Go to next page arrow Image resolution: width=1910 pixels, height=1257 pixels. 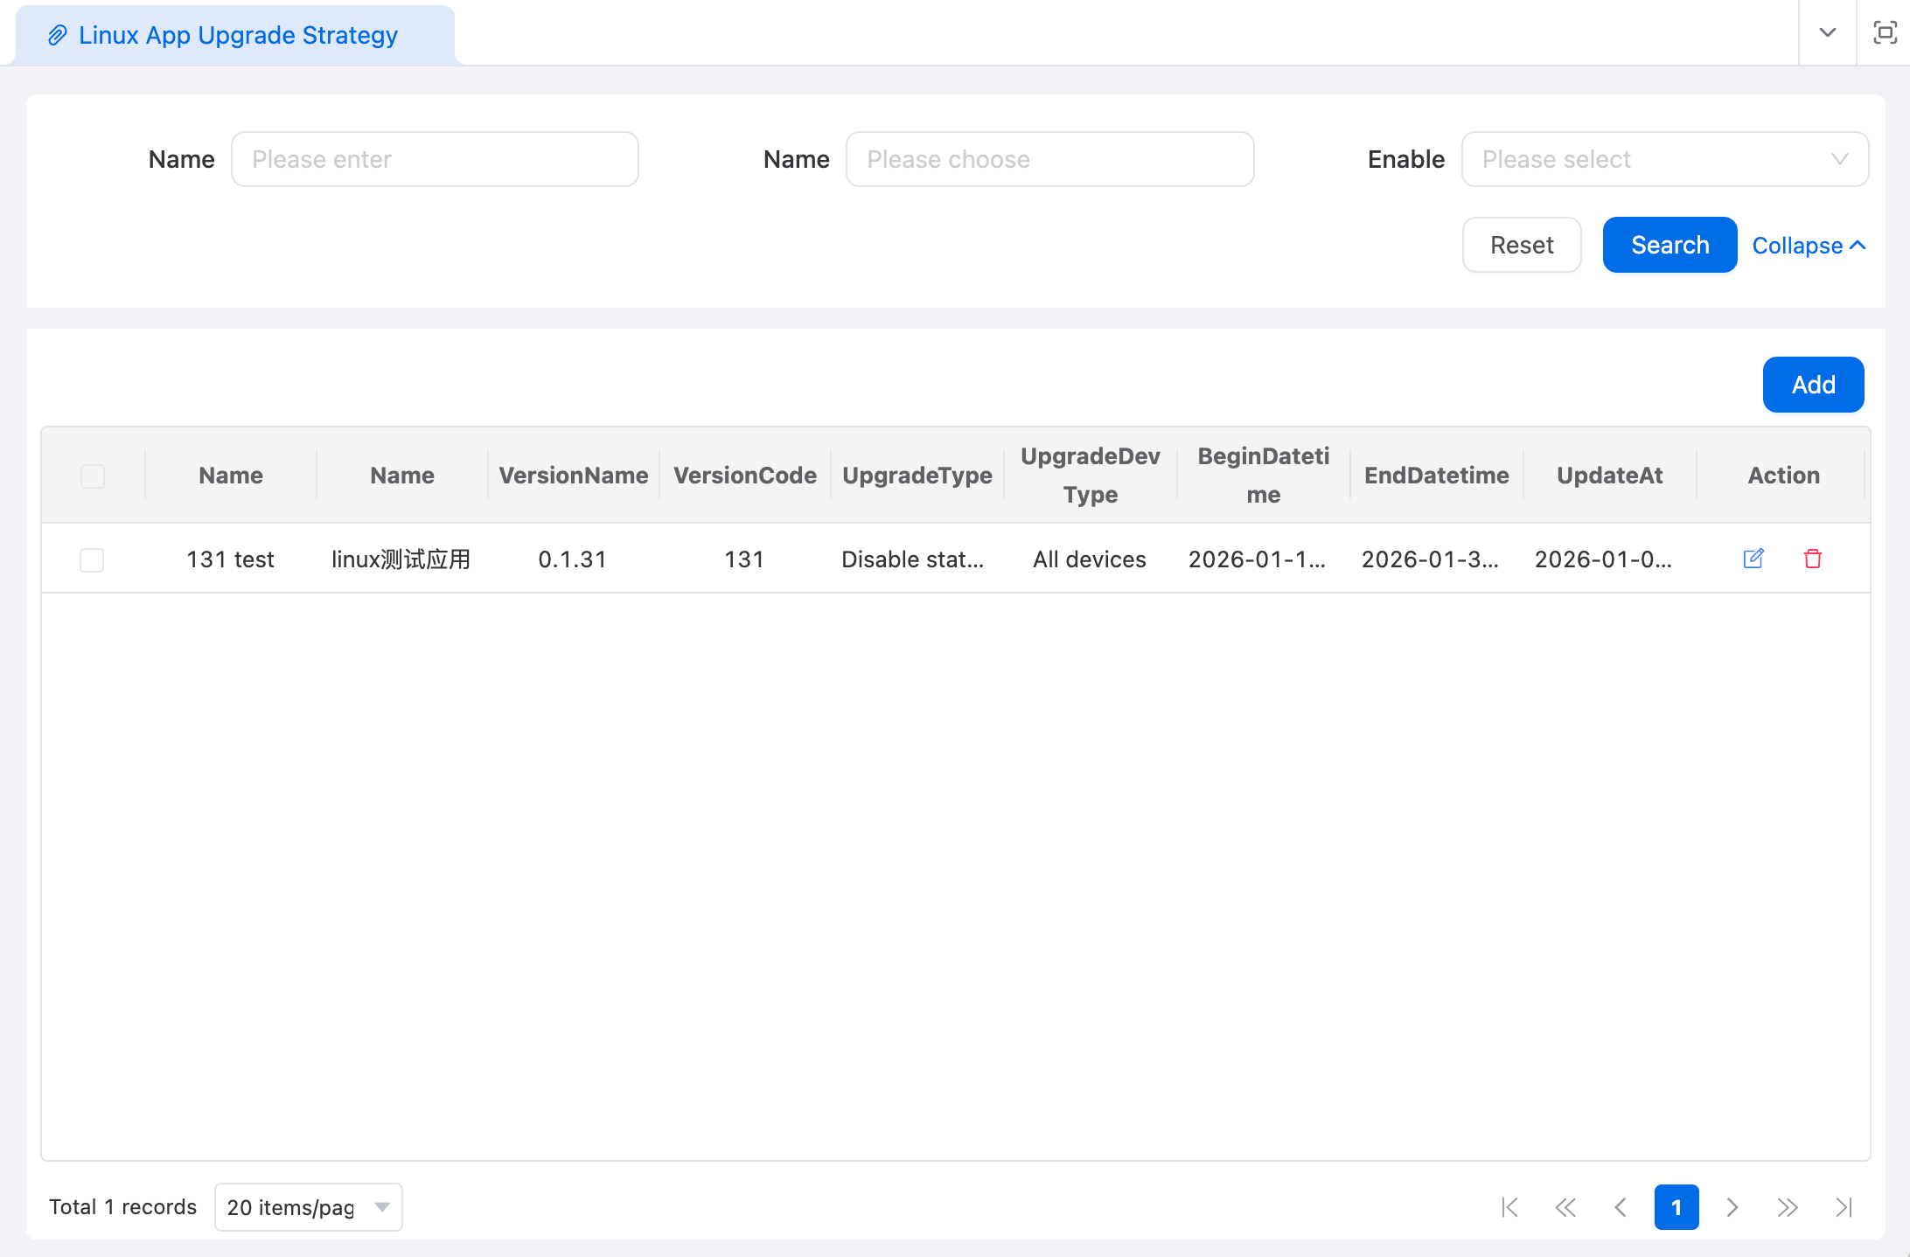(1732, 1207)
